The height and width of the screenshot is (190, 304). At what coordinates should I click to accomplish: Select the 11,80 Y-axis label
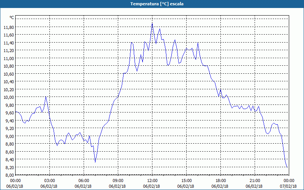[9, 27]
